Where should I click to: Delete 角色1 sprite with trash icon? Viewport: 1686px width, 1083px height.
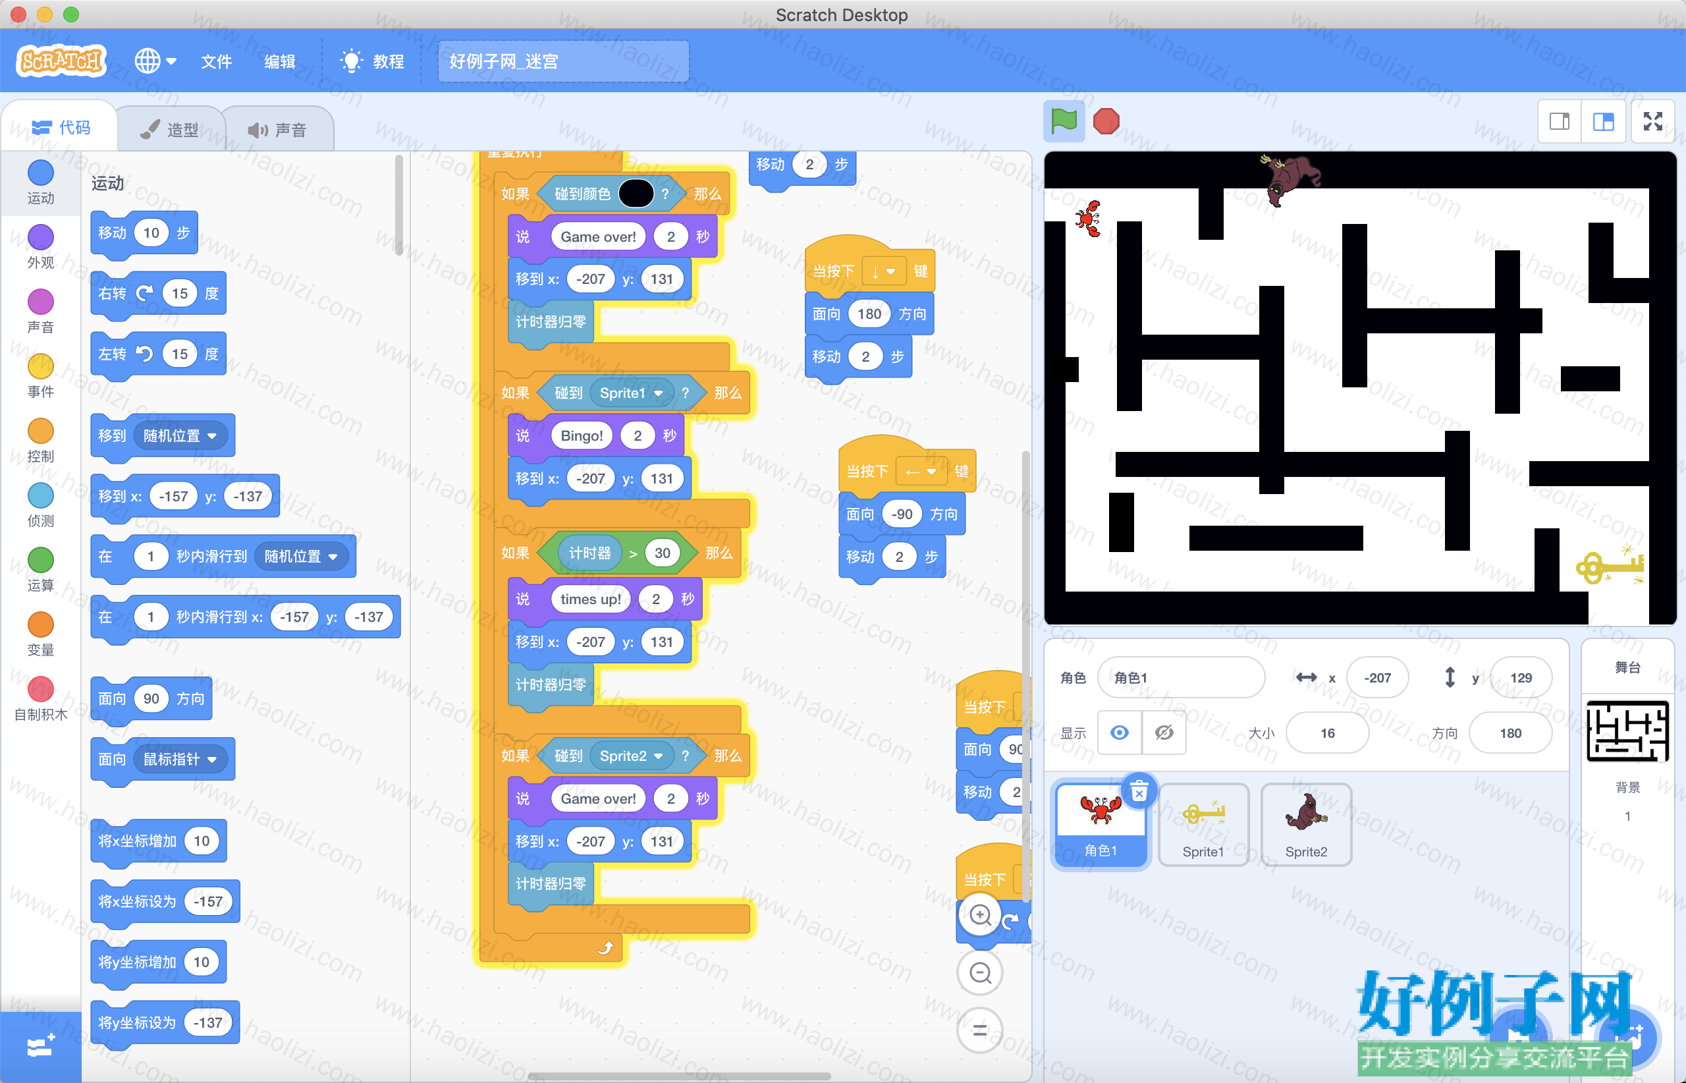pyautogui.click(x=1139, y=792)
